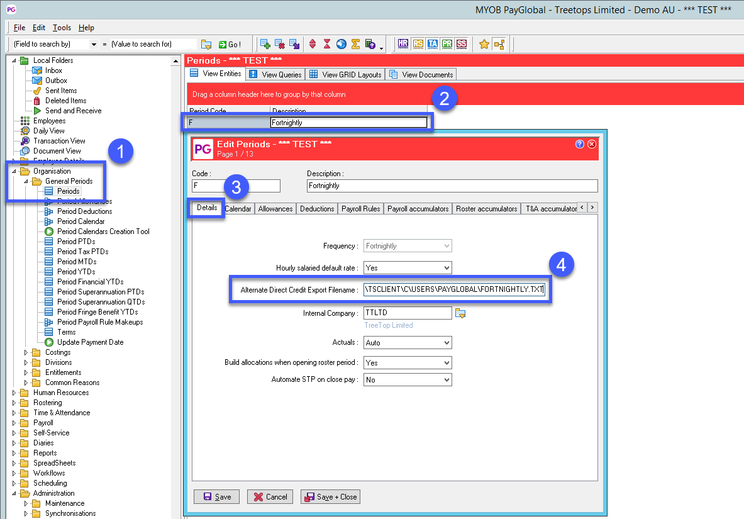This screenshot has height=519, width=744.
Task: Click the Cancel button
Action: click(270, 496)
